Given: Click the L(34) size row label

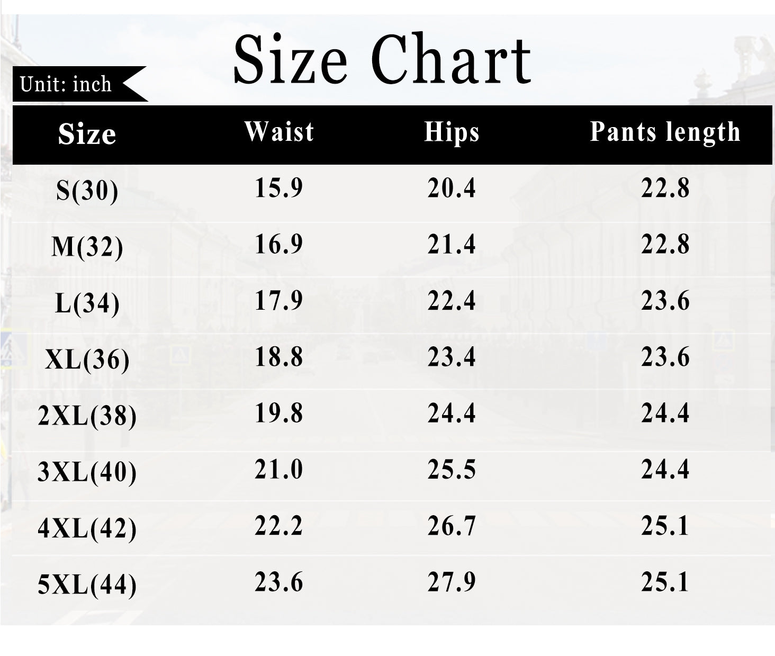Looking at the screenshot, I should coord(87,303).
